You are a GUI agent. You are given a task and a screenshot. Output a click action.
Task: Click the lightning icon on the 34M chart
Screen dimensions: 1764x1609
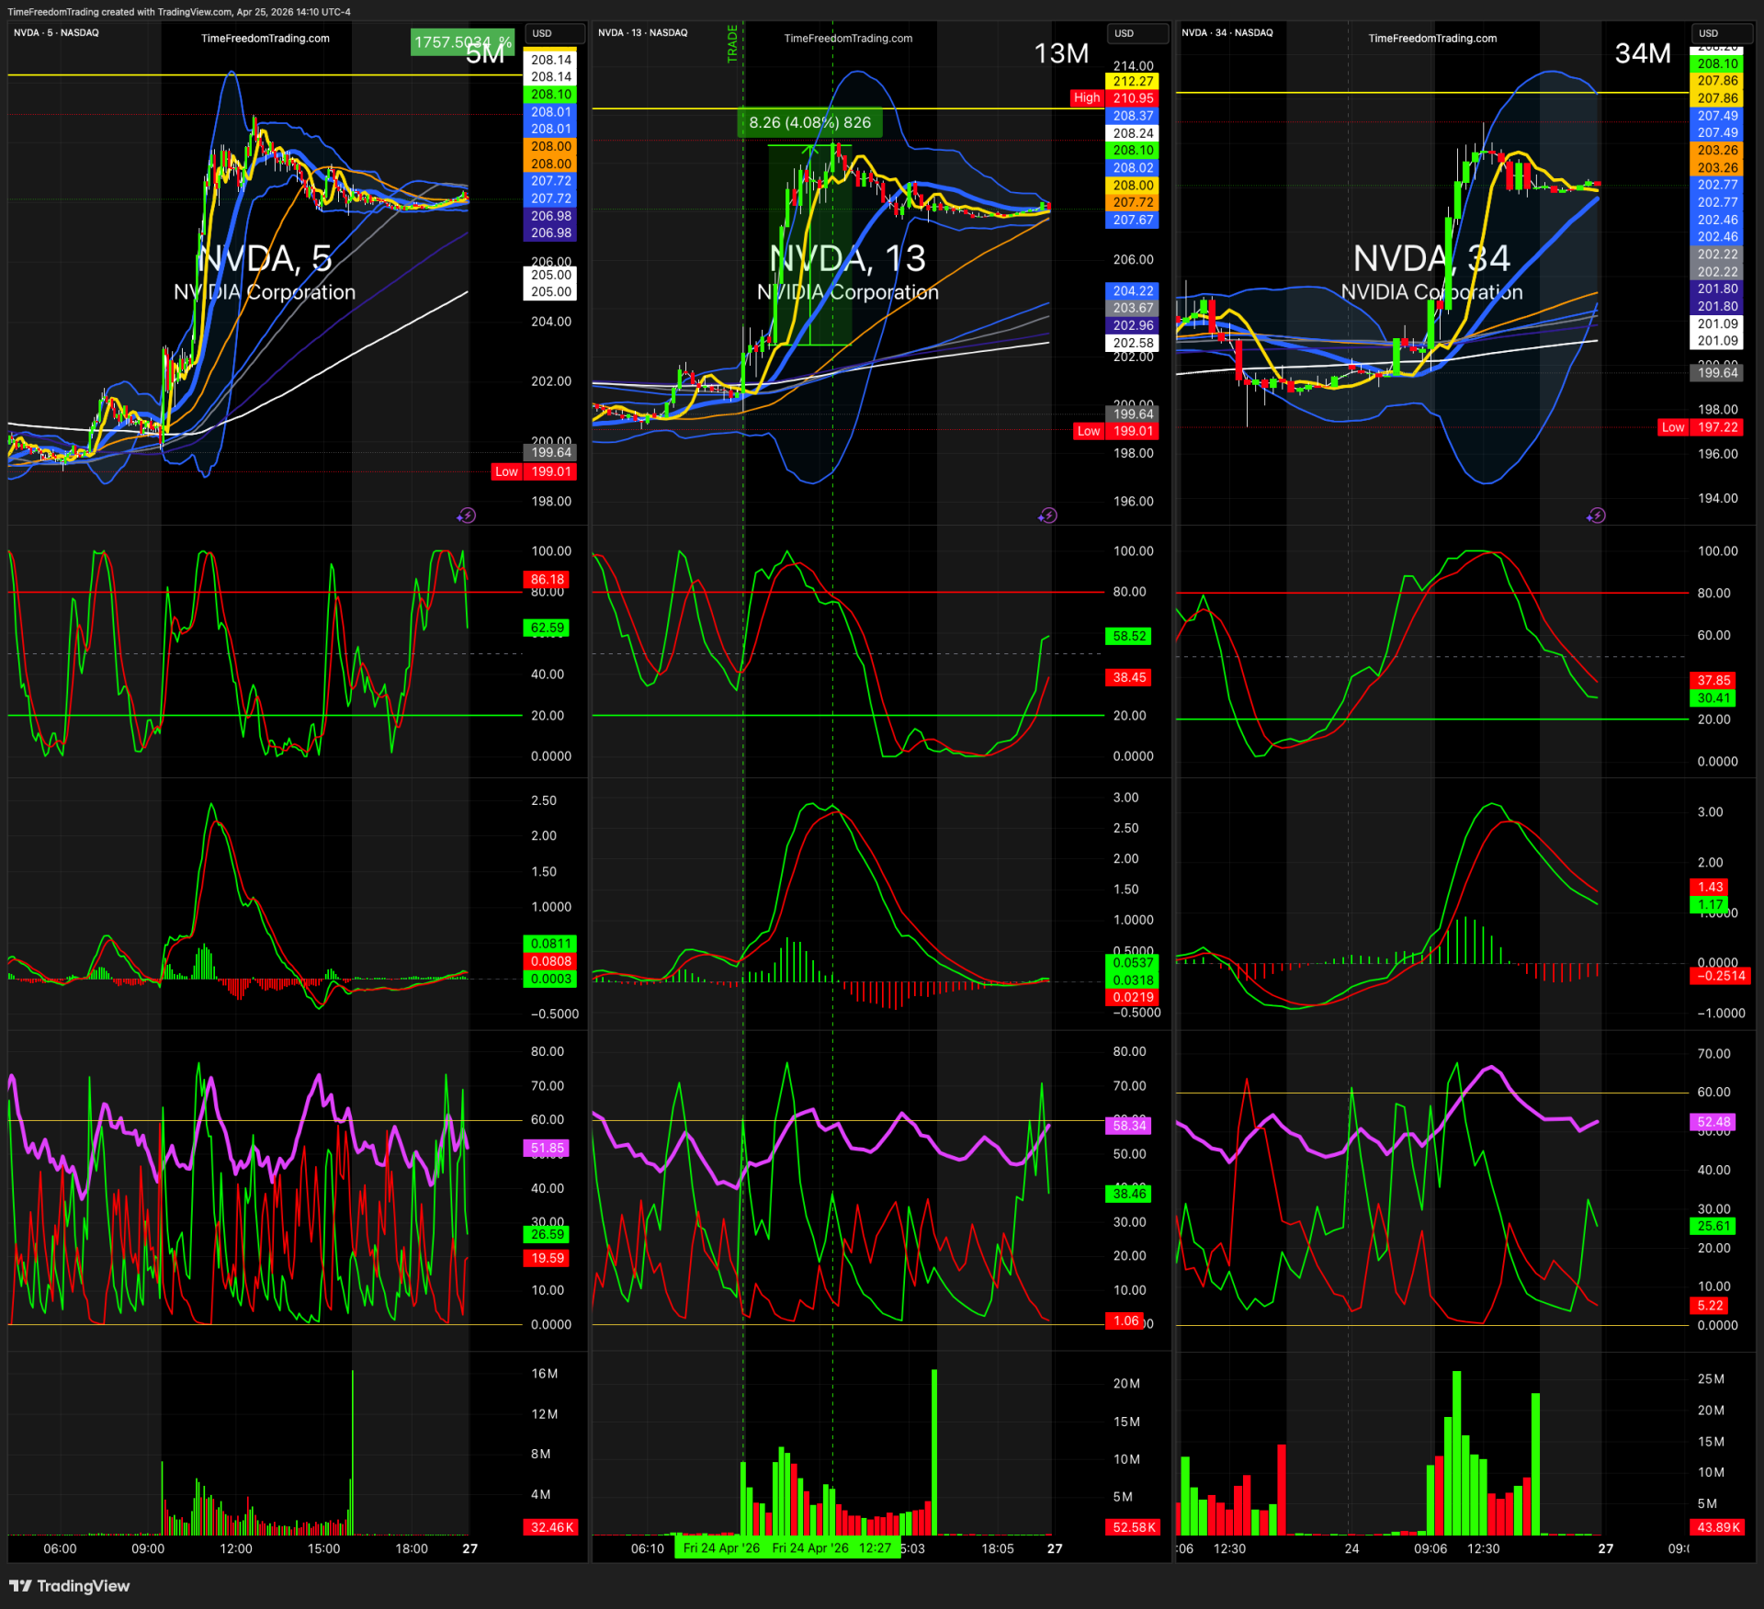[x=1596, y=516]
